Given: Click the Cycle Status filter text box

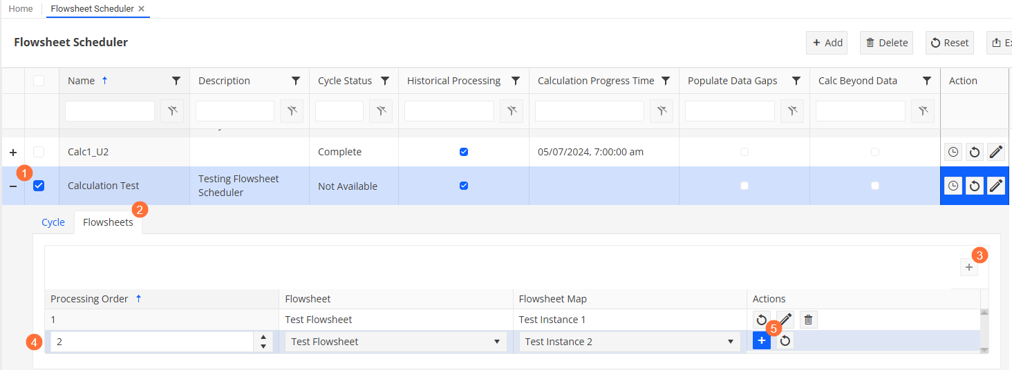Looking at the screenshot, I should [x=339, y=111].
